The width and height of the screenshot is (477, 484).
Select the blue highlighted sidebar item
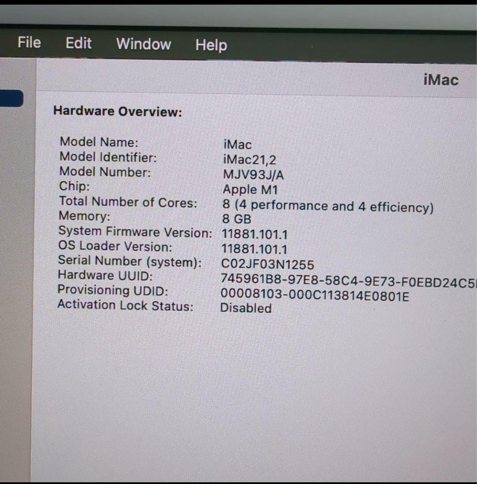[x=11, y=99]
